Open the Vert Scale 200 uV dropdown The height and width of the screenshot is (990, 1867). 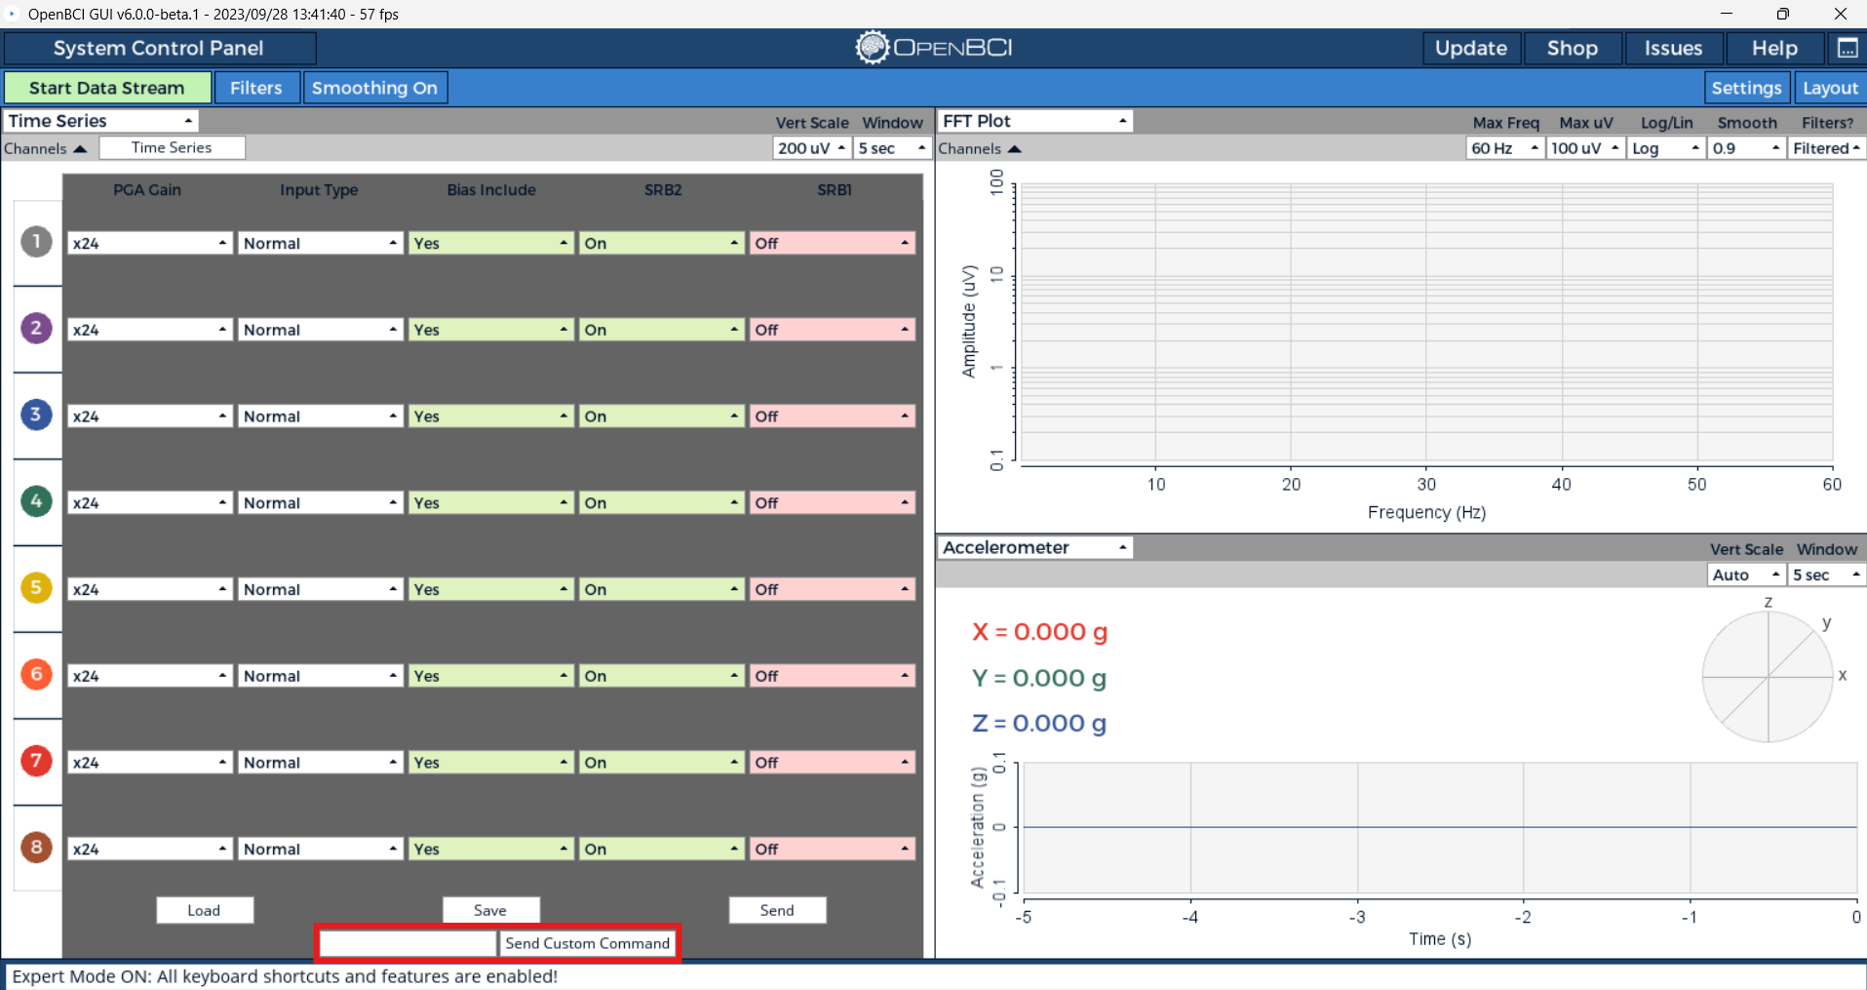click(811, 148)
